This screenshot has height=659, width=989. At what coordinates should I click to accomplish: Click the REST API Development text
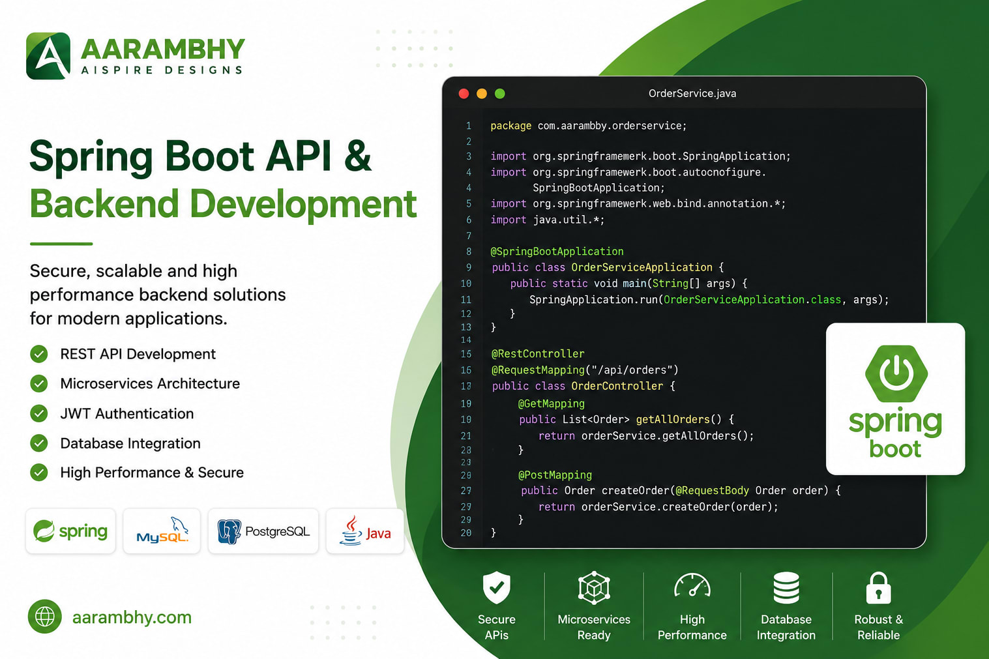coord(138,354)
